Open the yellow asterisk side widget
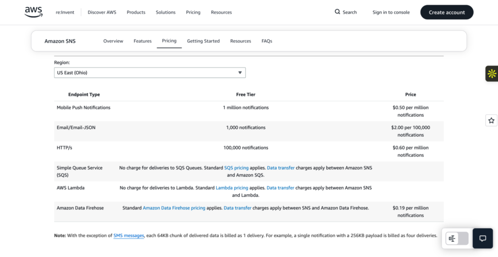 pos(492,74)
